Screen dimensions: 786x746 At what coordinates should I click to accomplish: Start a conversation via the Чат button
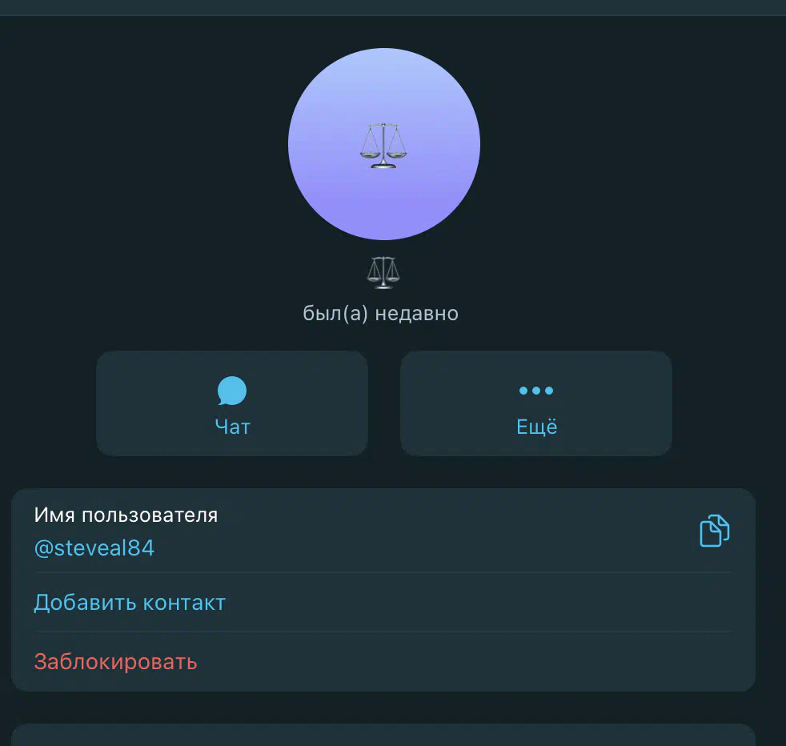coord(231,403)
